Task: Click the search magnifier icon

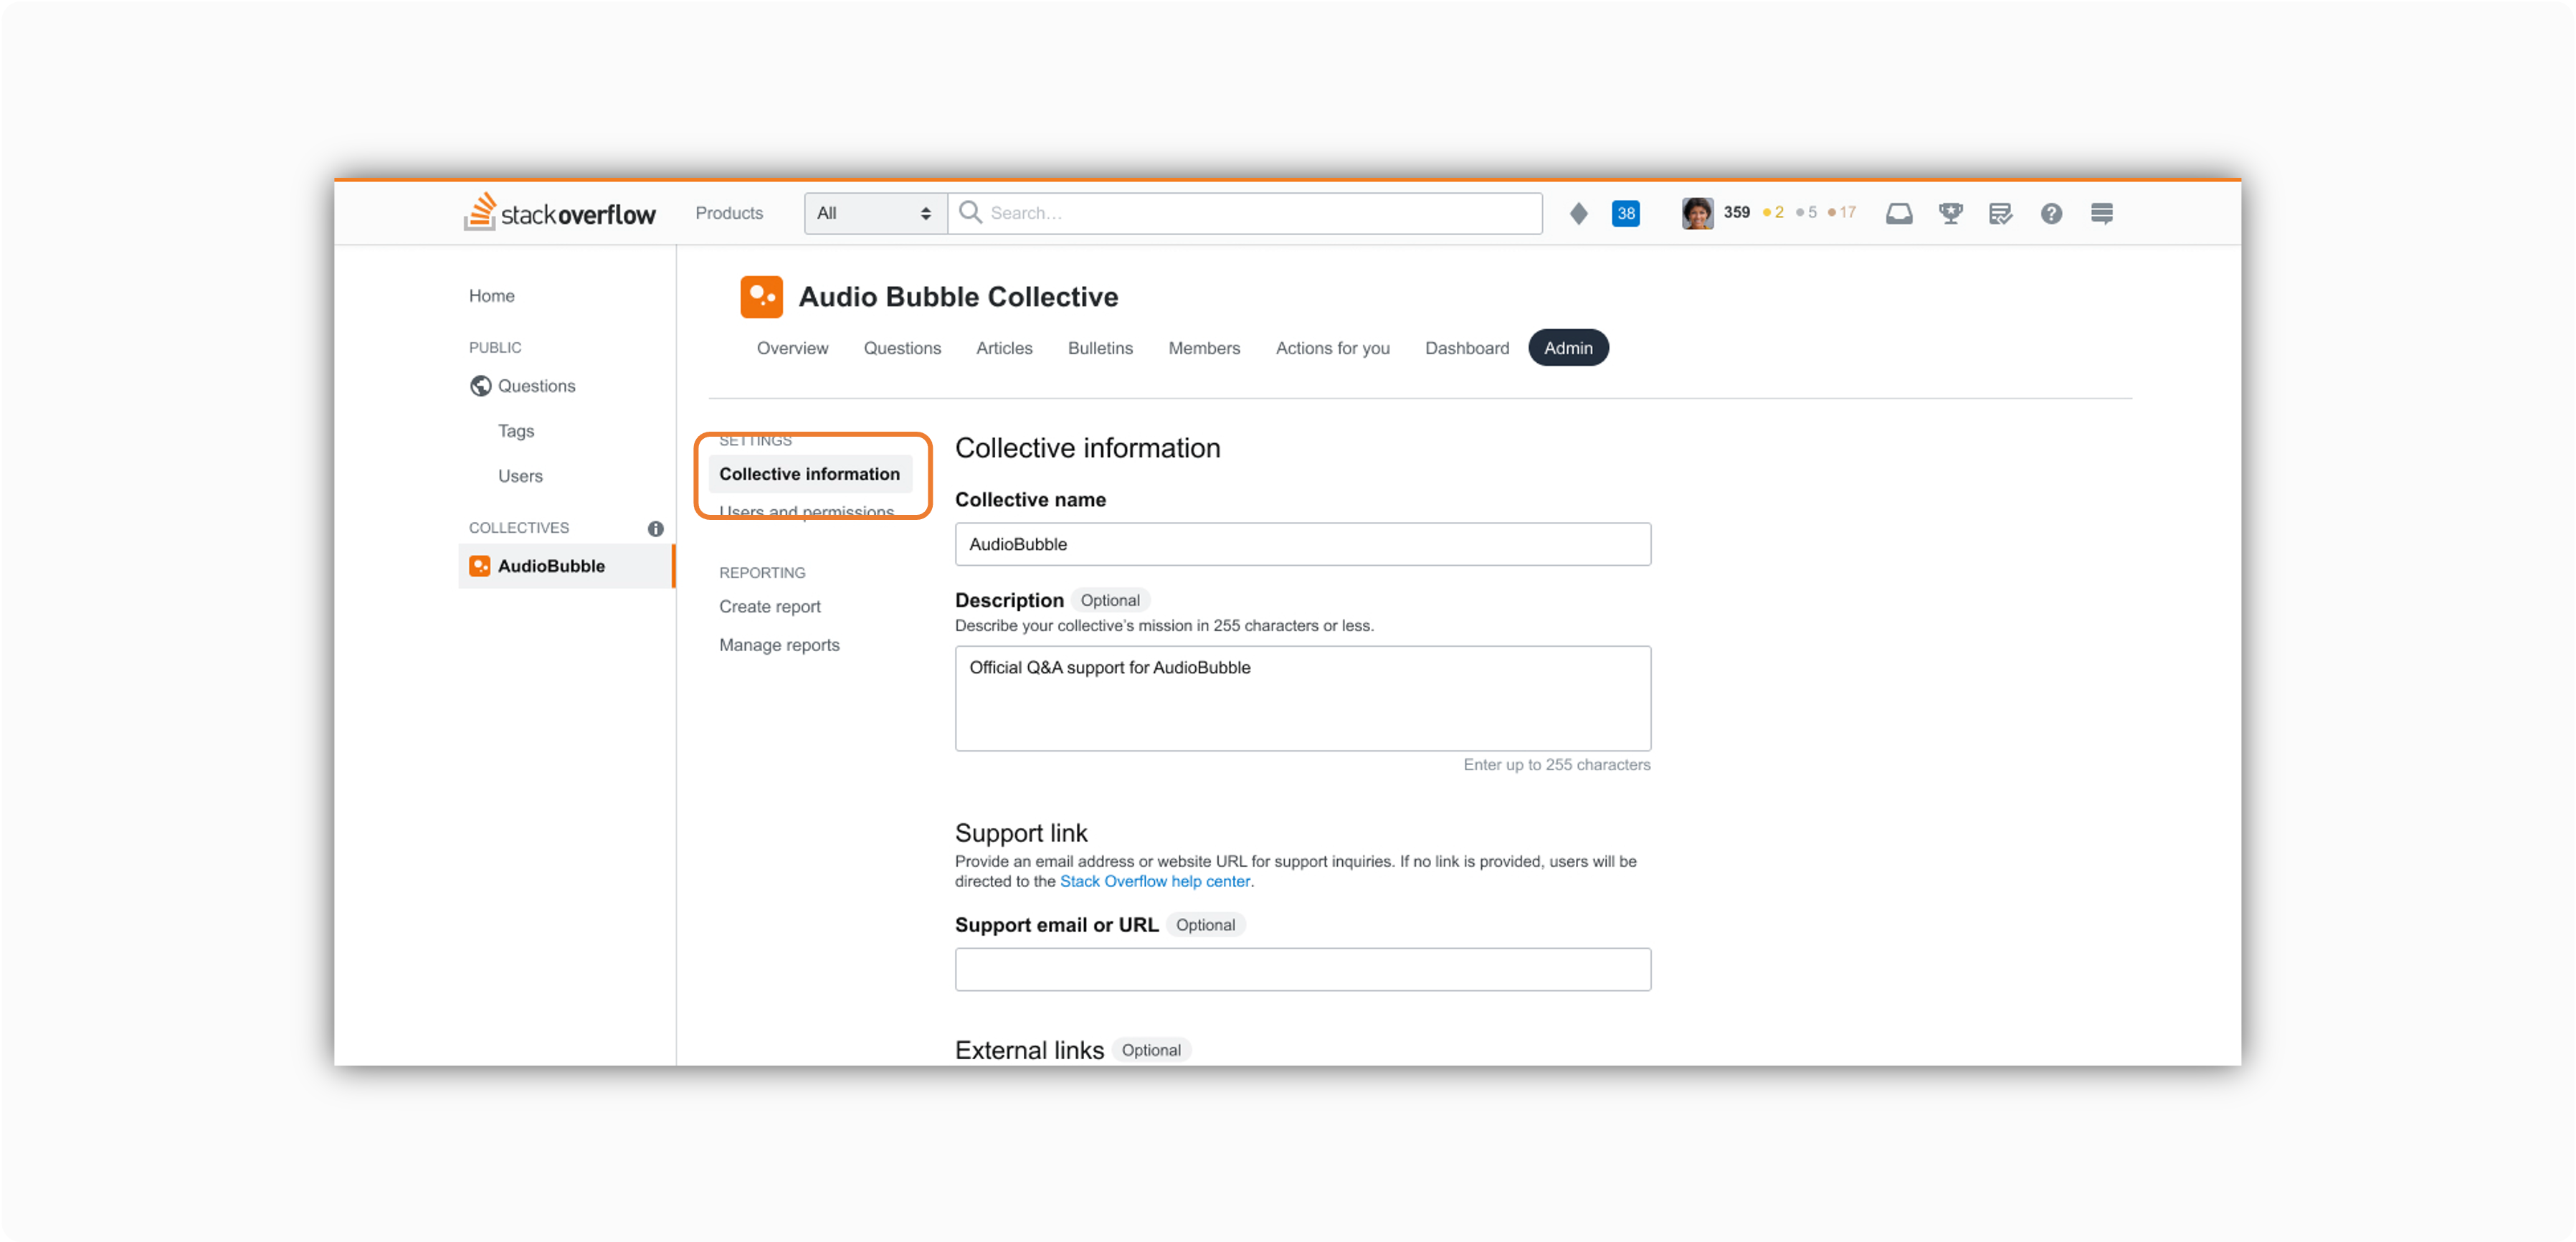Action: tap(969, 212)
